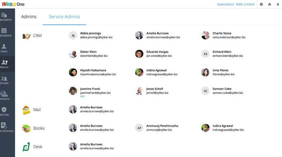Open the Groups sidebar icon
The image size is (282, 157).
click(x=4, y=80)
